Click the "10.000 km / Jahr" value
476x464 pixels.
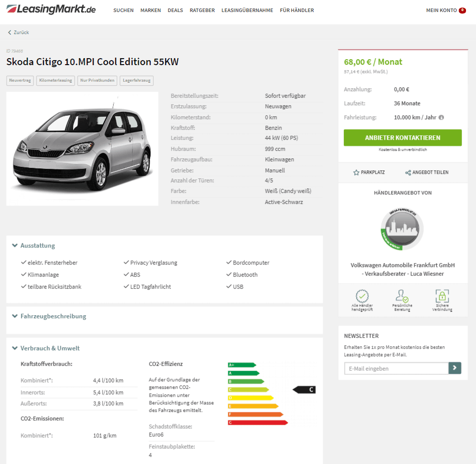(x=415, y=118)
